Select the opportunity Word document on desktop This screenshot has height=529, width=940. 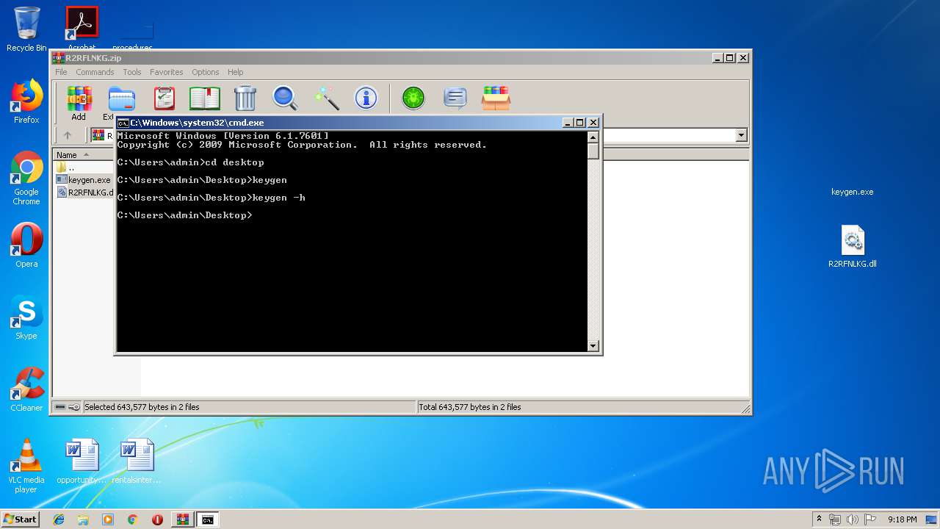(82, 461)
